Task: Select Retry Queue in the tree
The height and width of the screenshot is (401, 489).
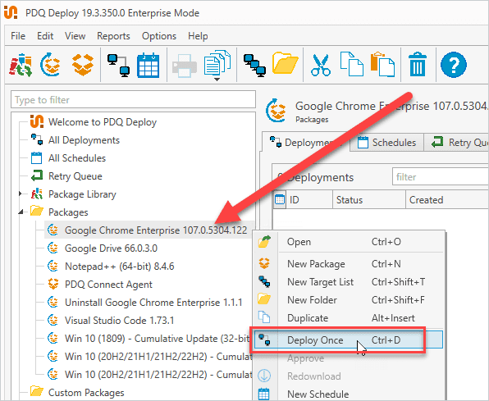Action: pos(75,176)
